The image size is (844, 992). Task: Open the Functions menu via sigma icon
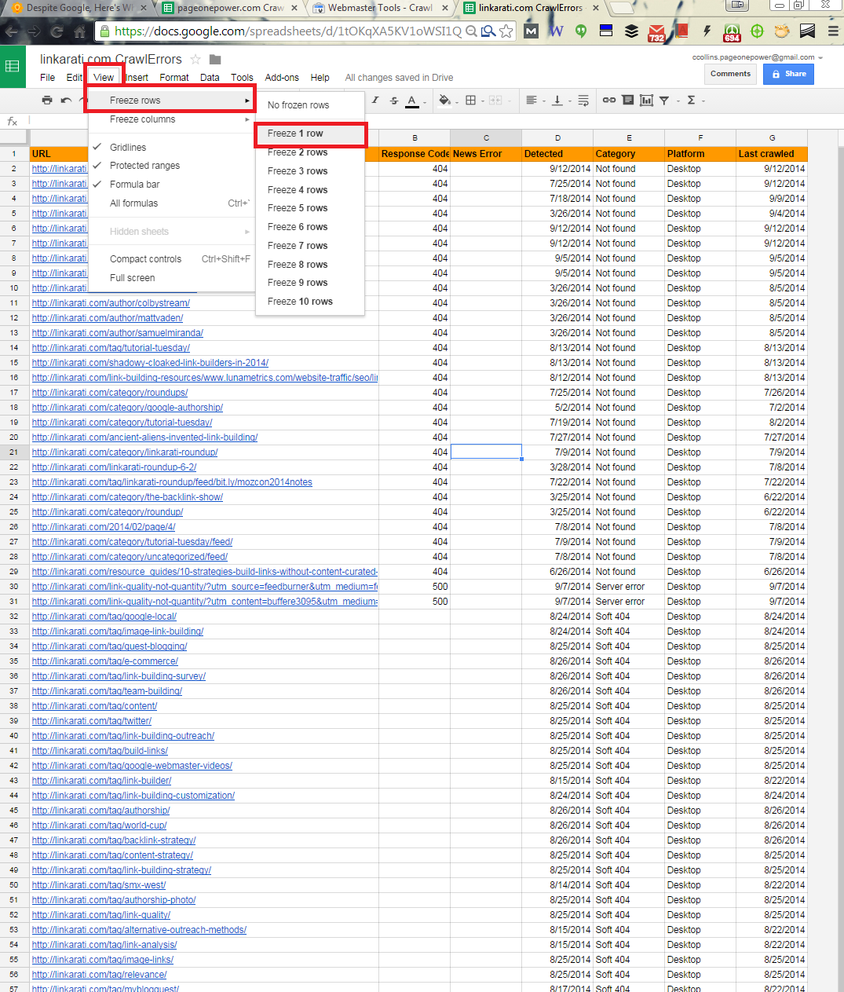pos(692,101)
